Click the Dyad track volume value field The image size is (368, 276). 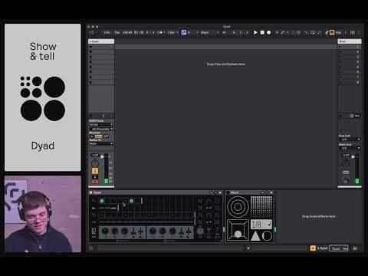[95, 156]
